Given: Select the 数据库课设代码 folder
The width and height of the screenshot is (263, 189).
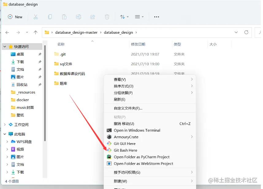Looking at the screenshot, I should pos(70,74).
